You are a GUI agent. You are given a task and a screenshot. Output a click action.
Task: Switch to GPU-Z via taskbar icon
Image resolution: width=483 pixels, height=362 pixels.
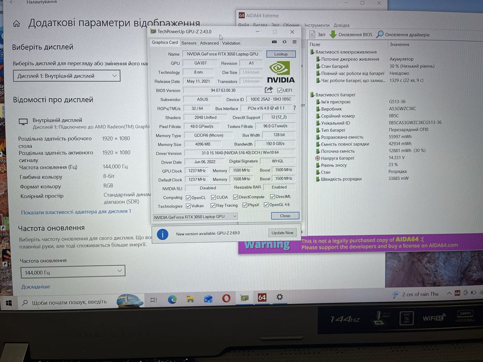[x=244, y=298]
